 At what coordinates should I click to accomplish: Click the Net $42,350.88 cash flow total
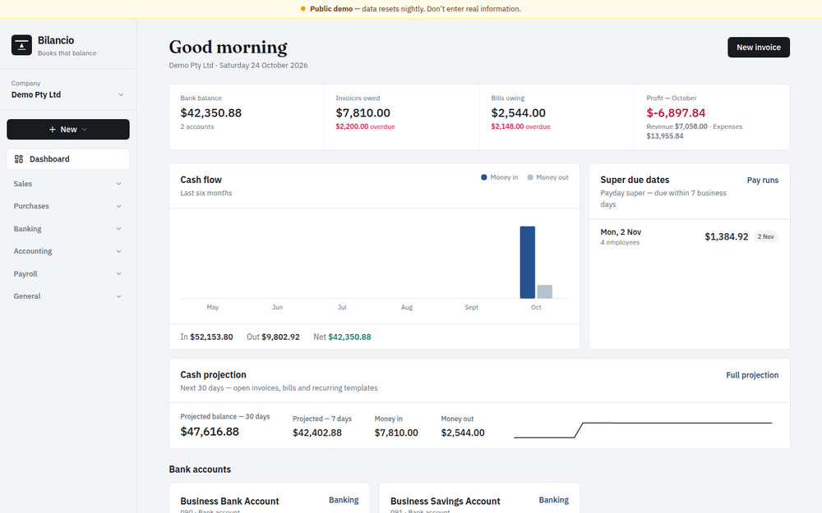(x=342, y=337)
